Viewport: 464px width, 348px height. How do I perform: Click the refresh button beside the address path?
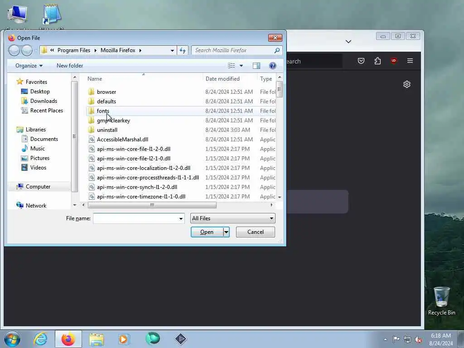pos(183,50)
